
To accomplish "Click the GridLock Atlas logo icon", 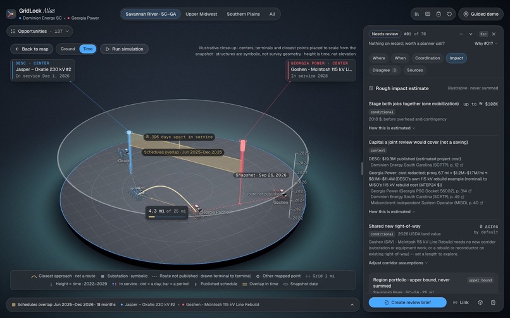I will (x=11, y=14).
